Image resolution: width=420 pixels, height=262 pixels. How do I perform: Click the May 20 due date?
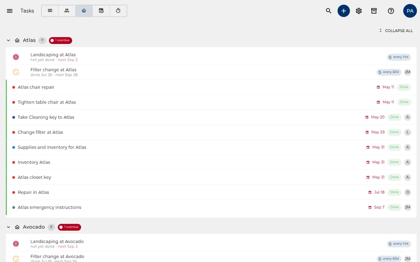(378, 117)
